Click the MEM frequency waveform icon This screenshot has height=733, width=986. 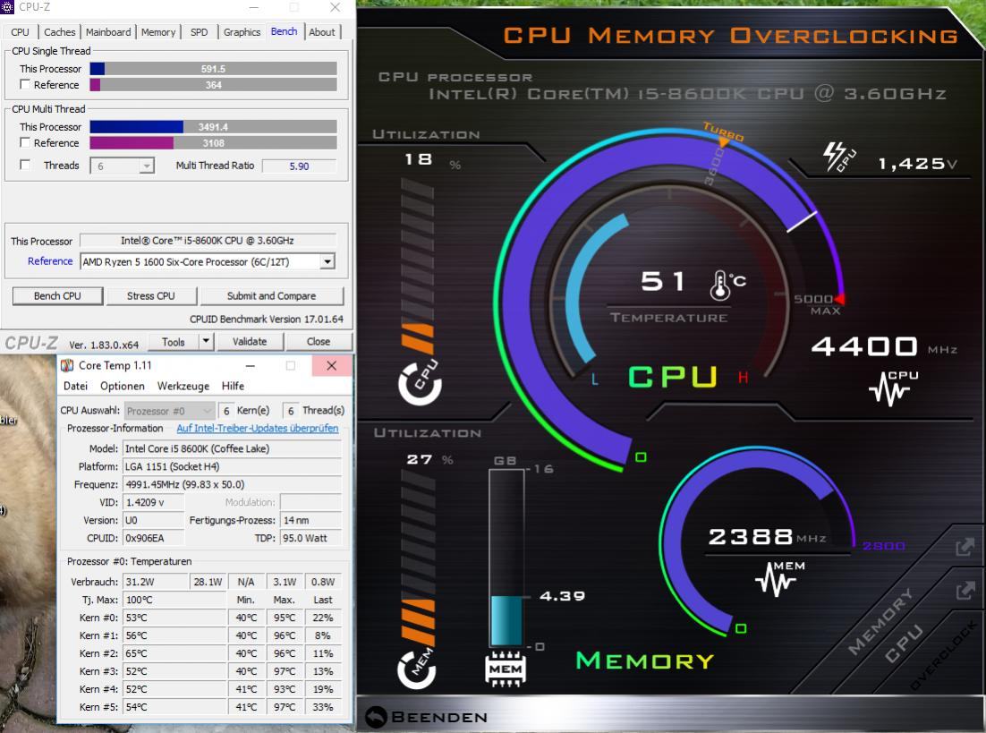click(x=779, y=578)
